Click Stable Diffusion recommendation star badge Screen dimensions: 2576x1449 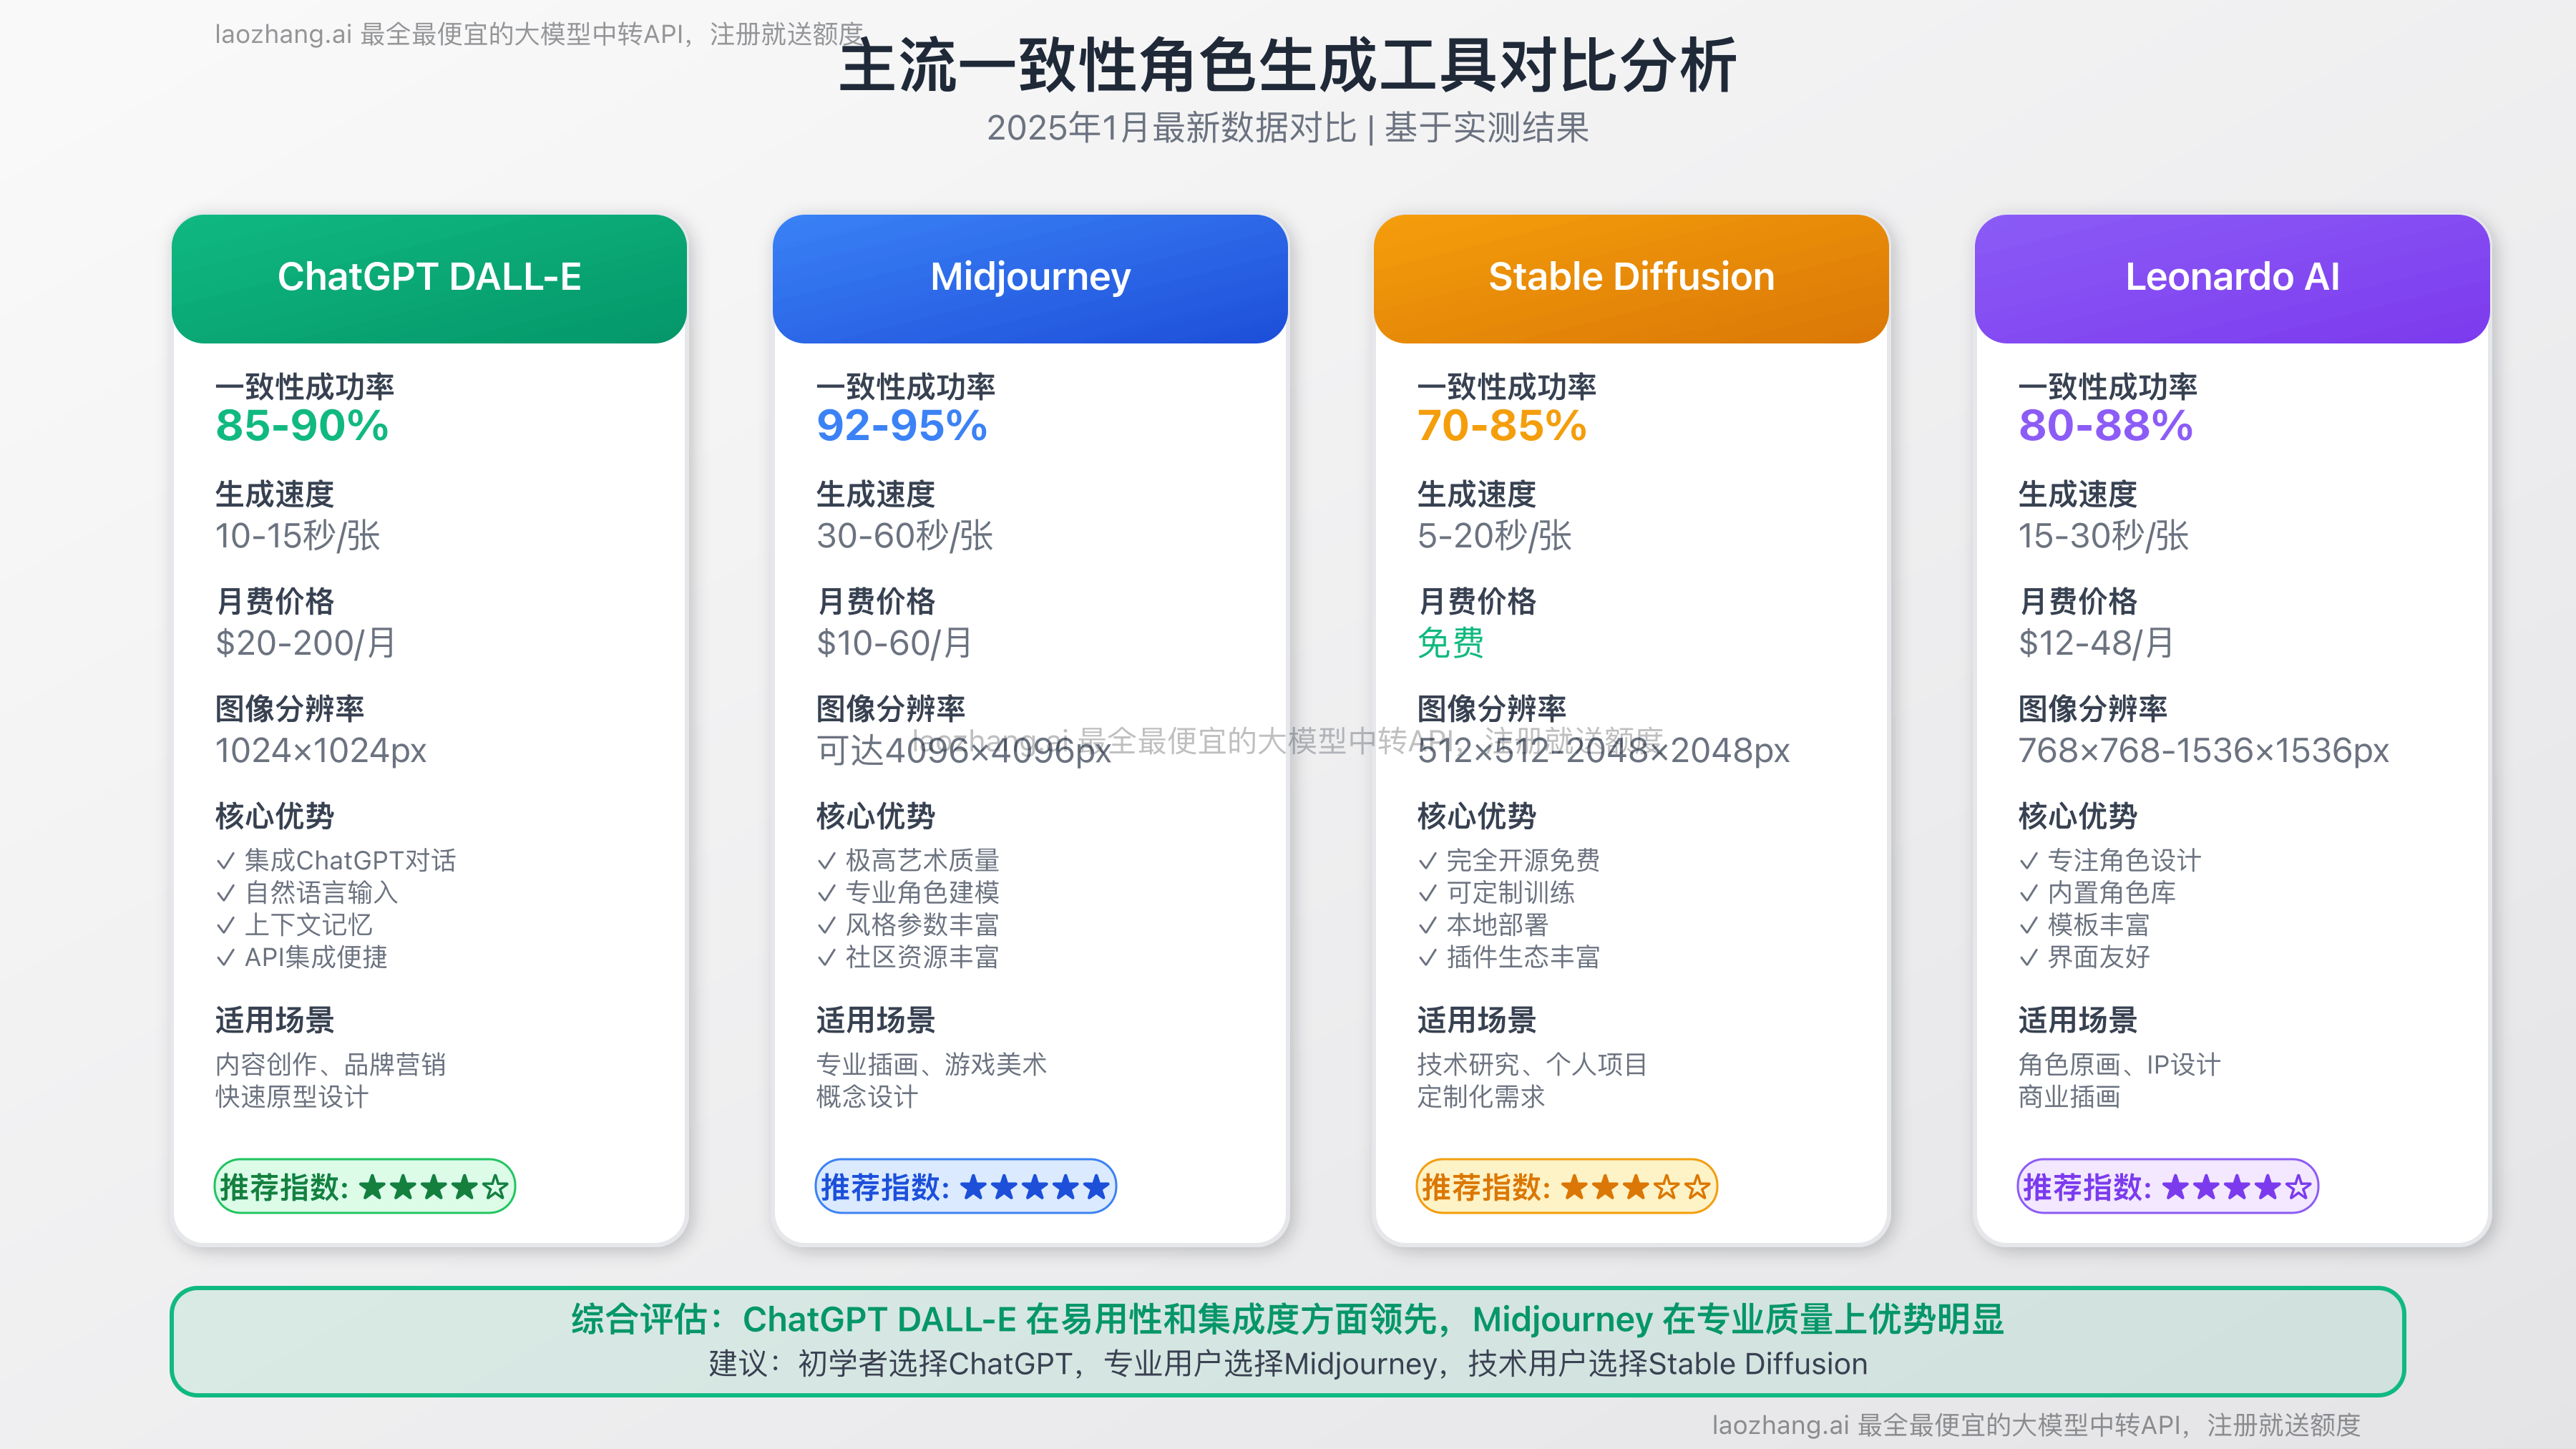point(1566,1186)
